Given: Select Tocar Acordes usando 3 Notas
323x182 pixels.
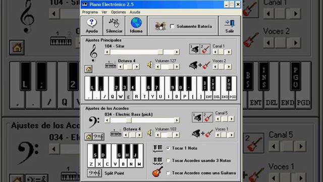Looking at the screenshot, I should point(168,160).
